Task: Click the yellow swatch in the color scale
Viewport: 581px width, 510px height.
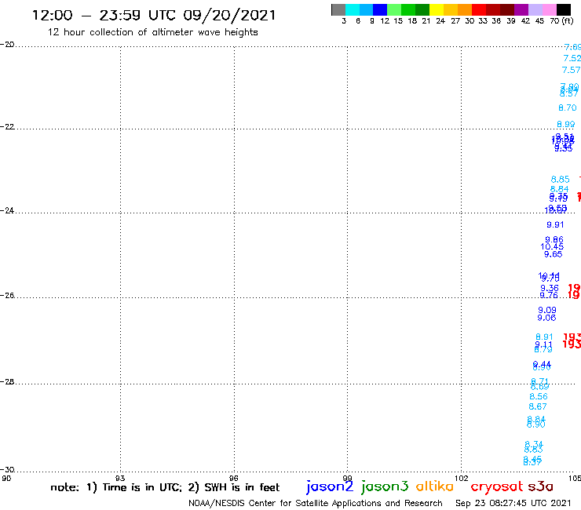Action: [x=437, y=9]
